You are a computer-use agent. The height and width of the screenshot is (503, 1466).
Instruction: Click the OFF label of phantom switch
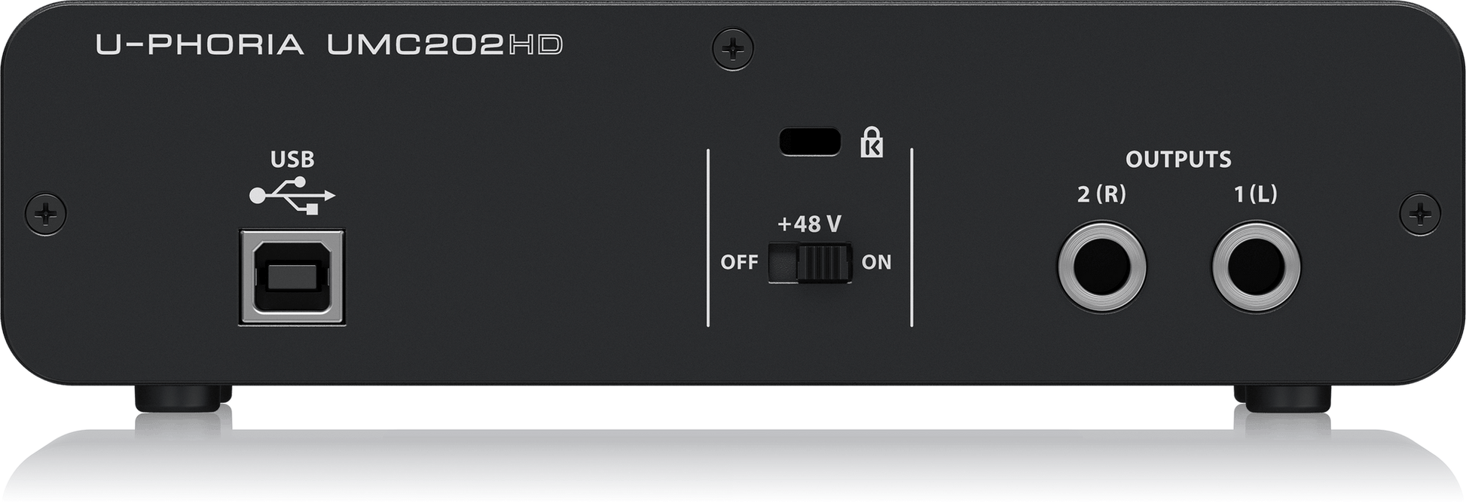(x=739, y=262)
